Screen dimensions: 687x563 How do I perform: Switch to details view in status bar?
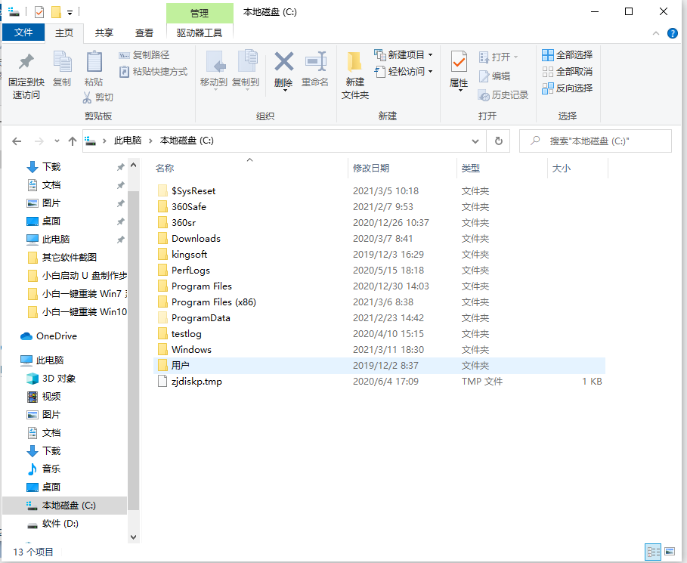click(655, 552)
